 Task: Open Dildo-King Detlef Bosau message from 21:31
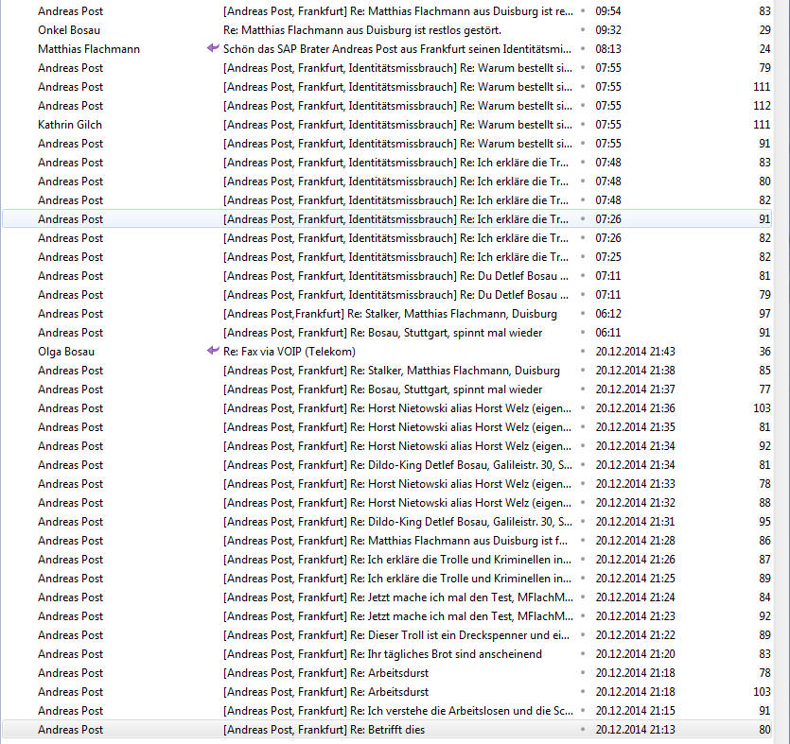tap(397, 522)
